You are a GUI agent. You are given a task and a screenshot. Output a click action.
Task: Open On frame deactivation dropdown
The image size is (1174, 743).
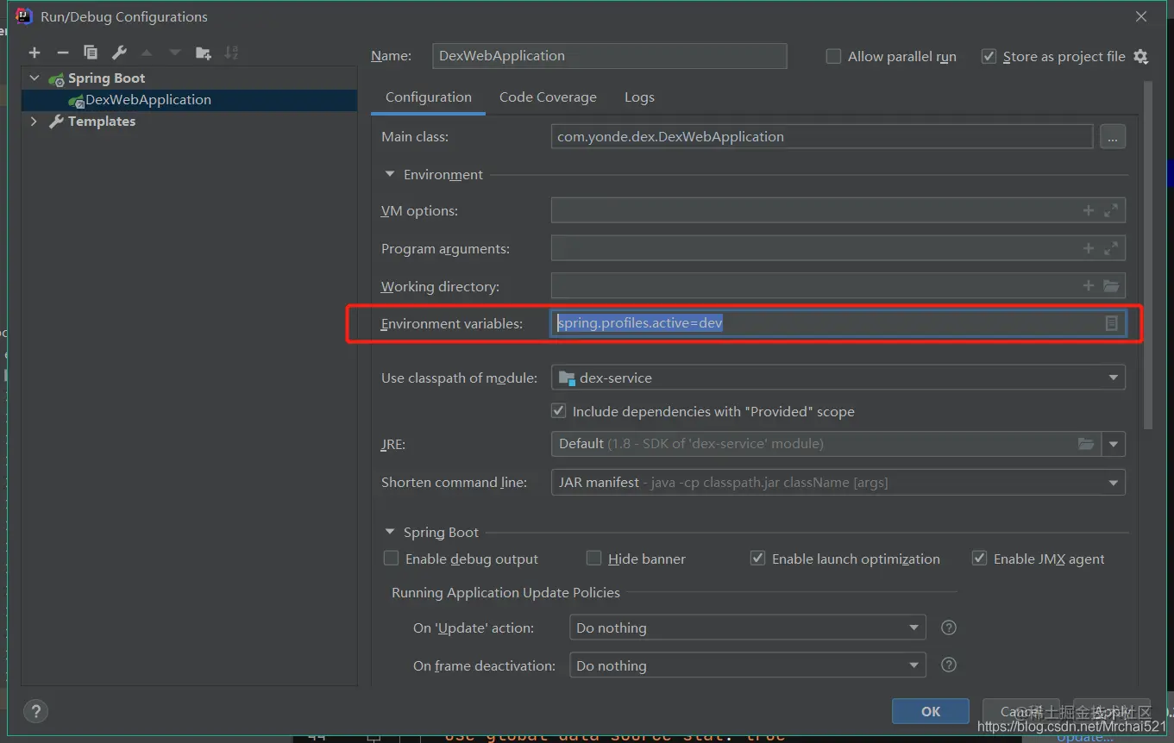click(x=747, y=665)
